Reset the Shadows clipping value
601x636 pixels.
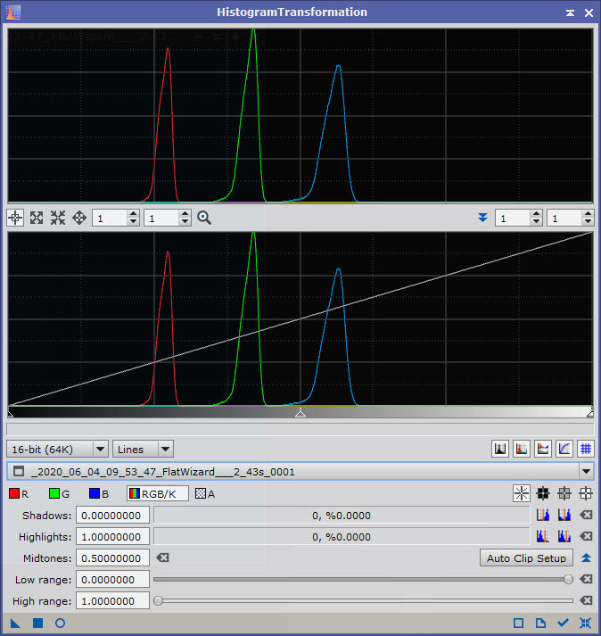tap(586, 515)
